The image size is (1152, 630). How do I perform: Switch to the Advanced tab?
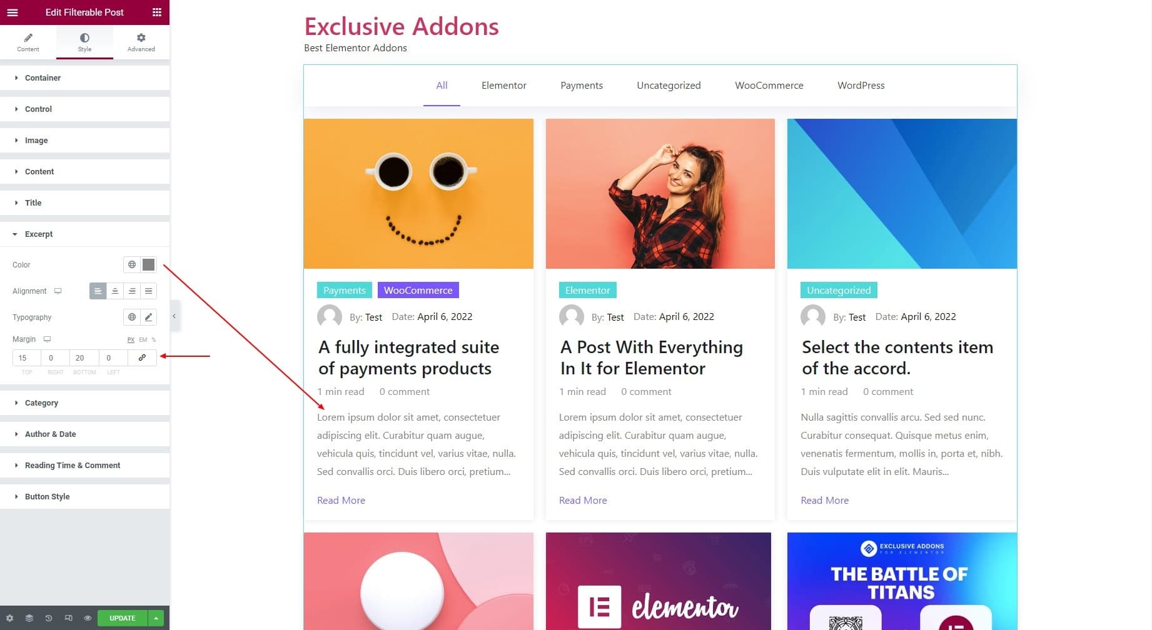click(x=141, y=42)
